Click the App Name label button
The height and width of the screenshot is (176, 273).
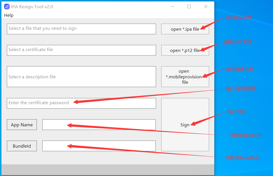tap(22, 124)
